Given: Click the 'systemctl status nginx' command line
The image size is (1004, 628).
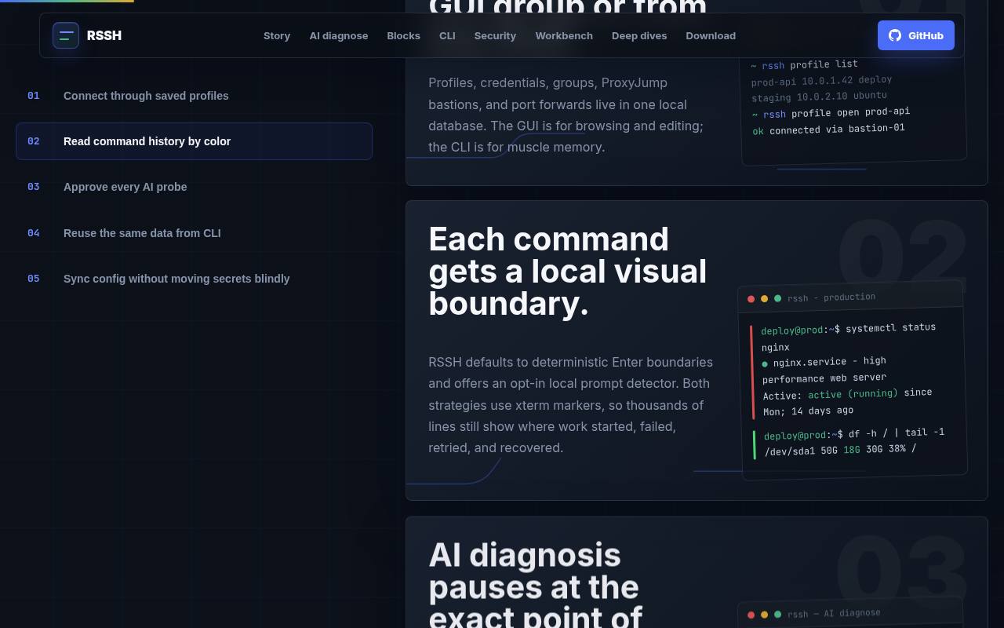Looking at the screenshot, I should coord(849,337).
